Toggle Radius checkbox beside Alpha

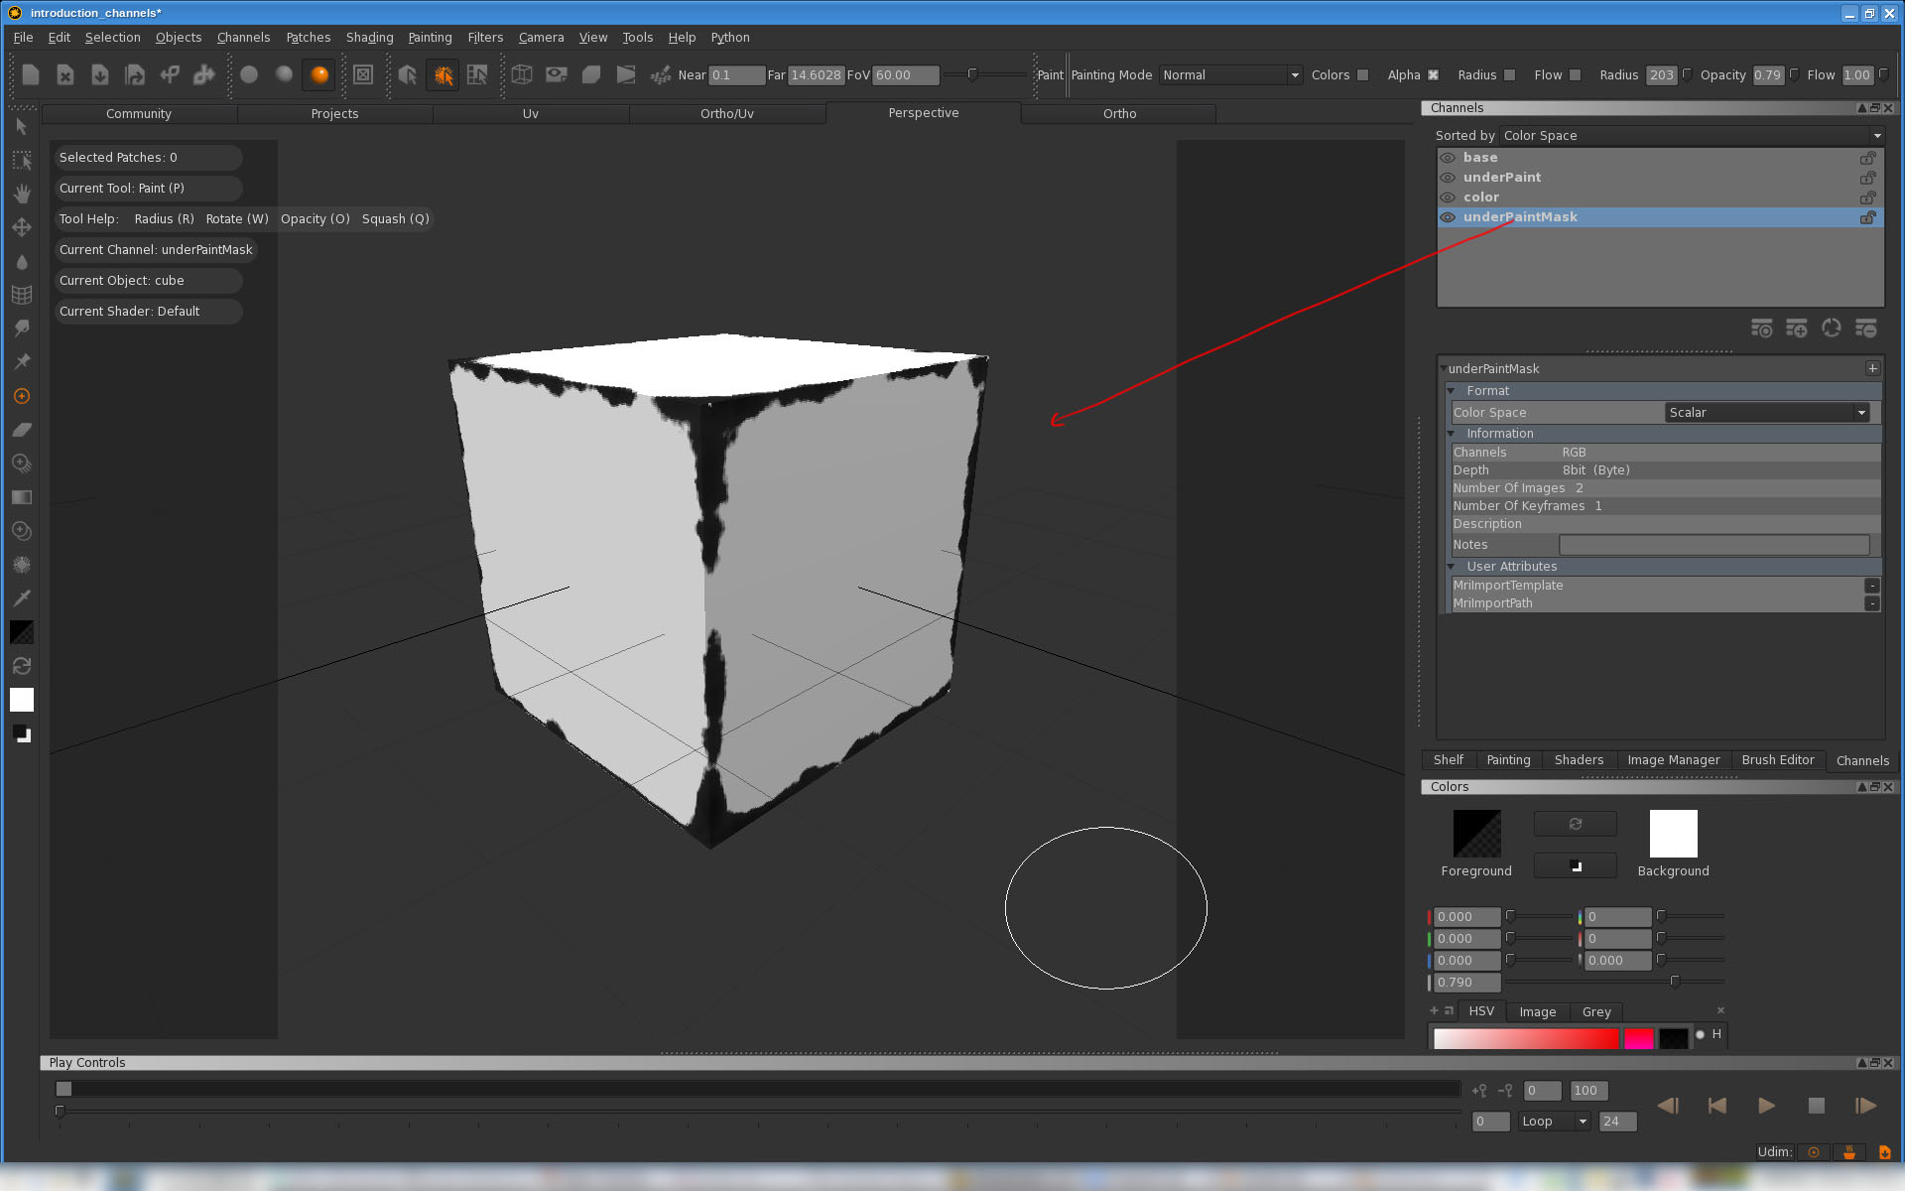1510,75
